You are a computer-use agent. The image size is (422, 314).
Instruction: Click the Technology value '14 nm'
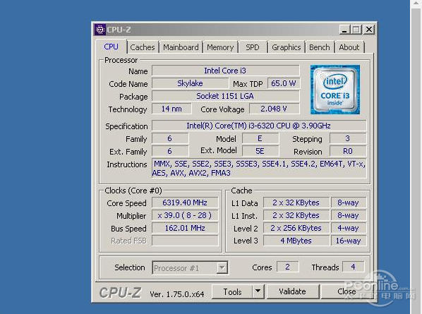[x=171, y=109]
